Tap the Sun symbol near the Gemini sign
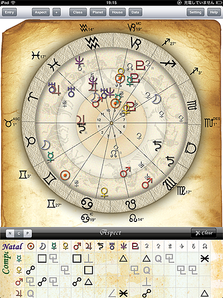 click(65, 175)
